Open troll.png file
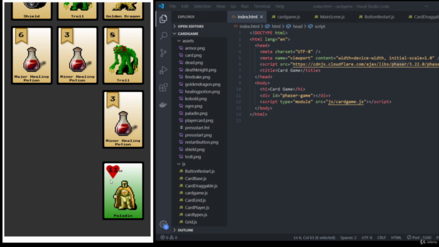This screenshot has height=247, width=439. [x=193, y=157]
